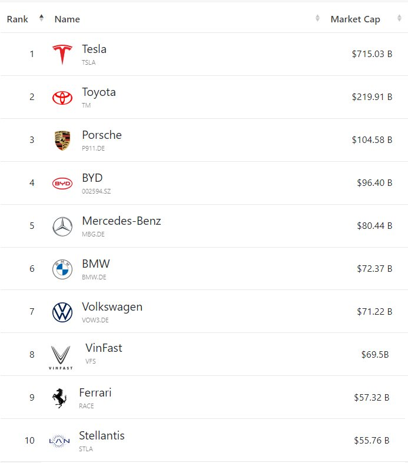Viewport: 408px width, 463px height.
Task: Open the Volkswagen name link
Action: coord(112,307)
